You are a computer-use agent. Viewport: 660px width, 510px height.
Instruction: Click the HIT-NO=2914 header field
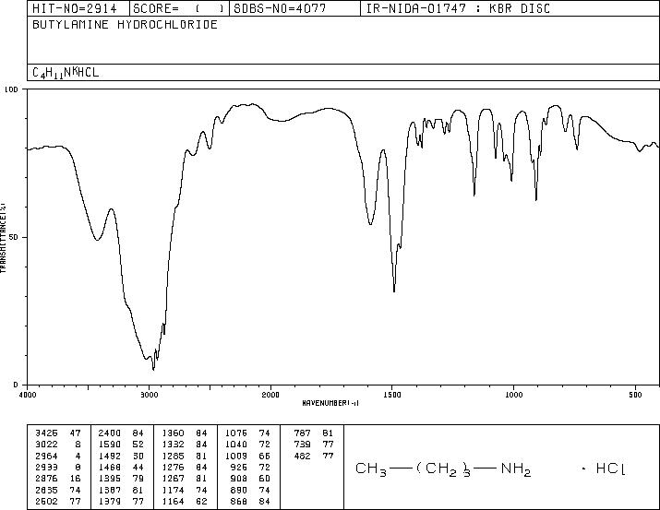pos(75,8)
